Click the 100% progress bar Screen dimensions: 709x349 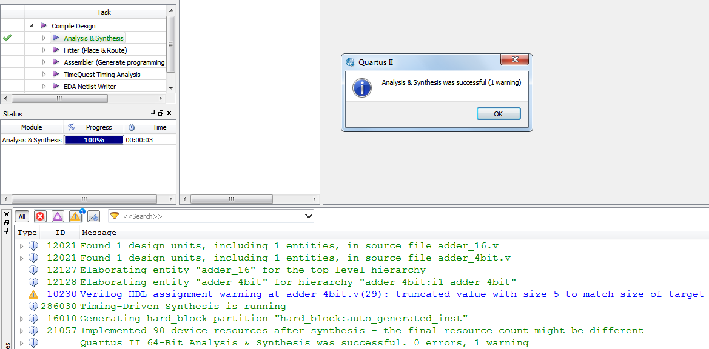94,140
